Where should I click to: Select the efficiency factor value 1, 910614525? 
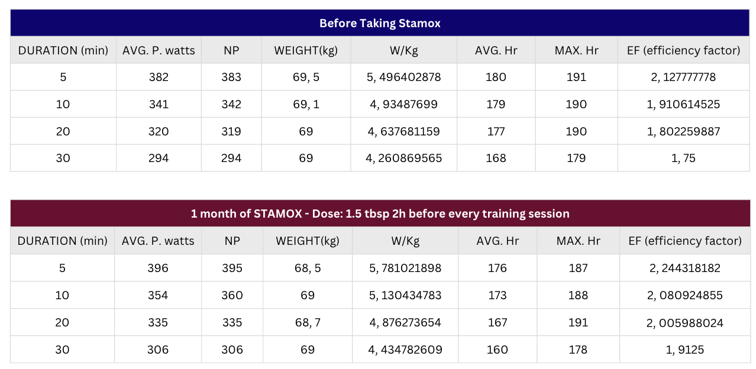pos(683,104)
